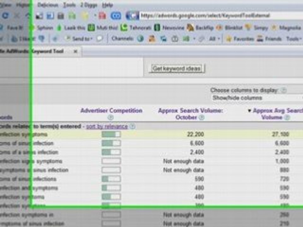Click the stop loading X icon
Screen dimensions: 303x227
click(17, 16)
